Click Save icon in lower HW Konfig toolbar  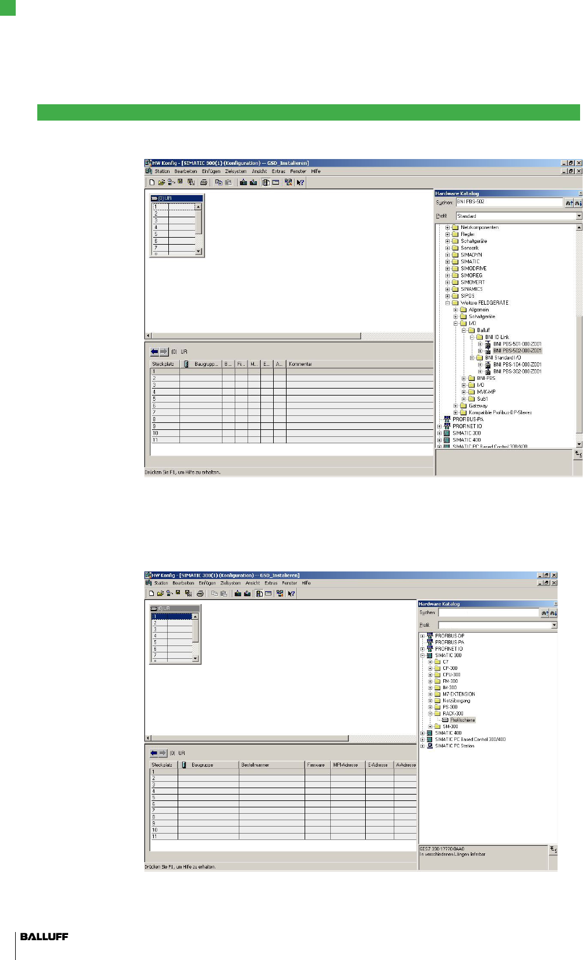tap(179, 594)
